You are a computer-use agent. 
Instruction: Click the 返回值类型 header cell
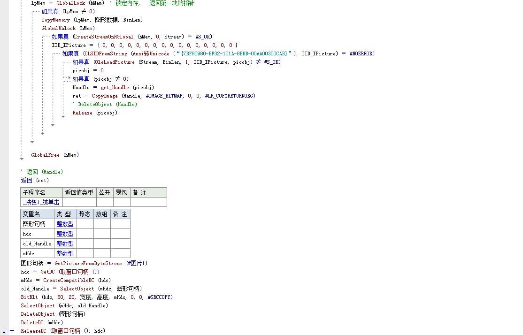tap(79, 192)
